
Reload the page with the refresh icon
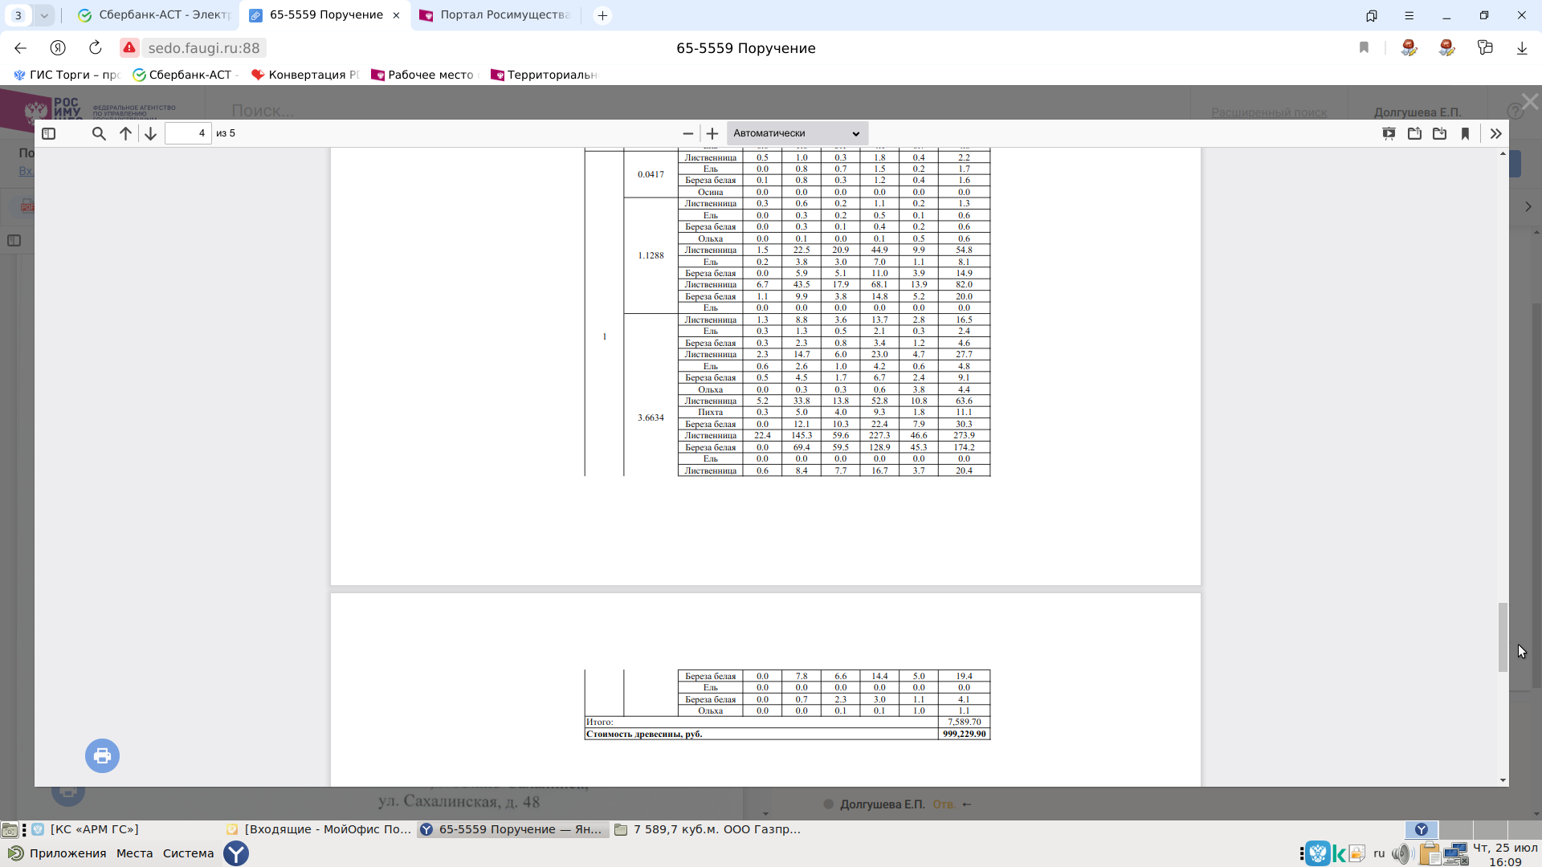pos(95,48)
